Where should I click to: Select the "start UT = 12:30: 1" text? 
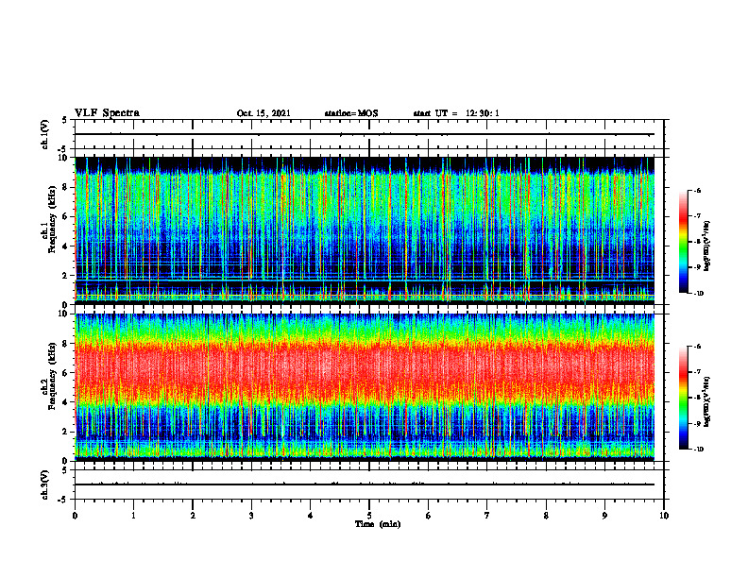click(456, 113)
